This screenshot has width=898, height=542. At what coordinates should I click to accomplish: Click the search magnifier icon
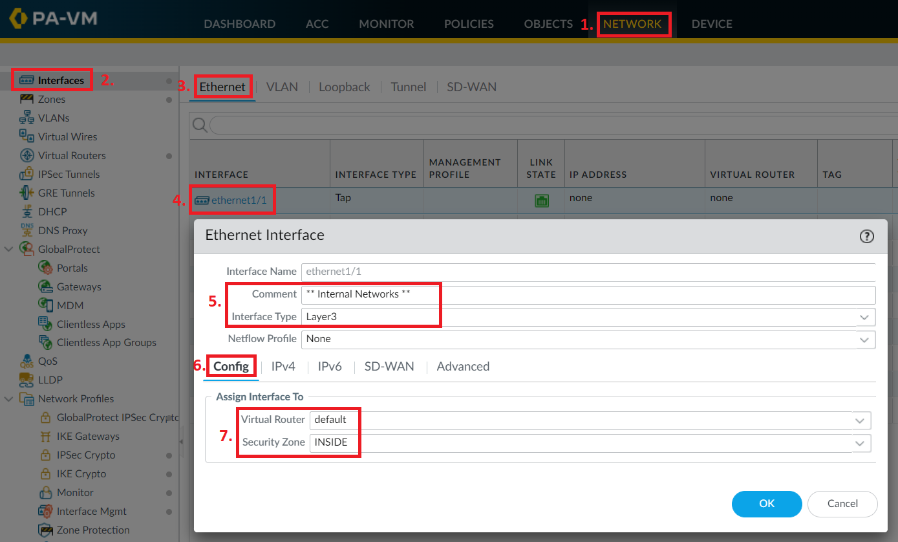200,124
